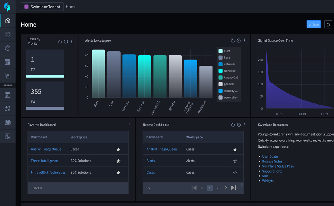
Task: Open the SDK link
Action: click(265, 176)
